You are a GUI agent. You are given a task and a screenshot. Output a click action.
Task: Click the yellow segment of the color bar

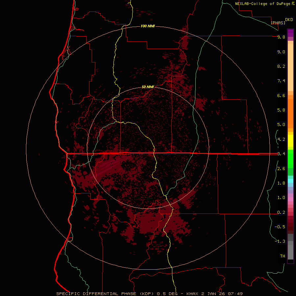(x=290, y=141)
